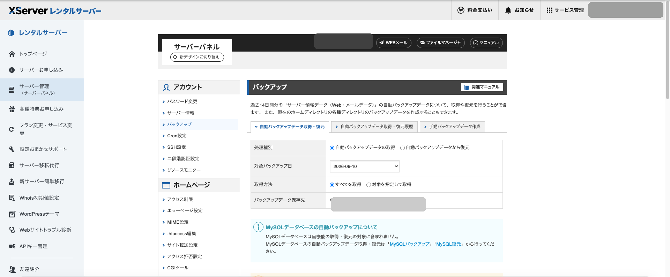670x277 pixels.
Task: Open the grid icon for サービス管理
Action: pyautogui.click(x=550, y=10)
